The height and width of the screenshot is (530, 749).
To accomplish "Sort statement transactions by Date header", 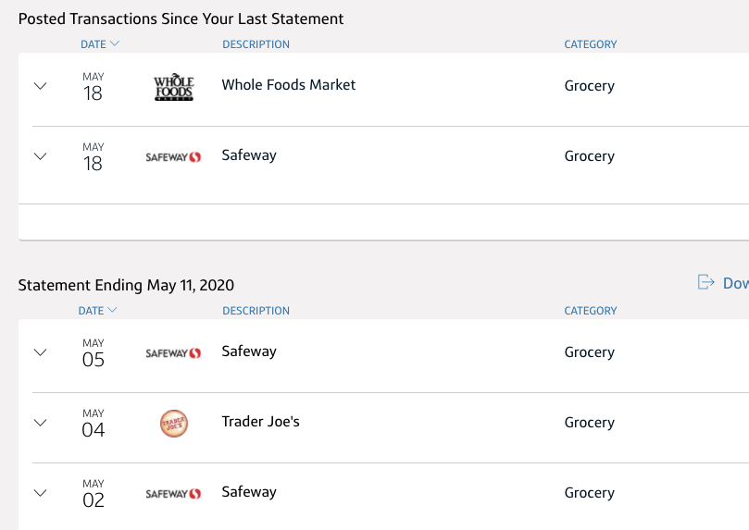I will pos(97,311).
